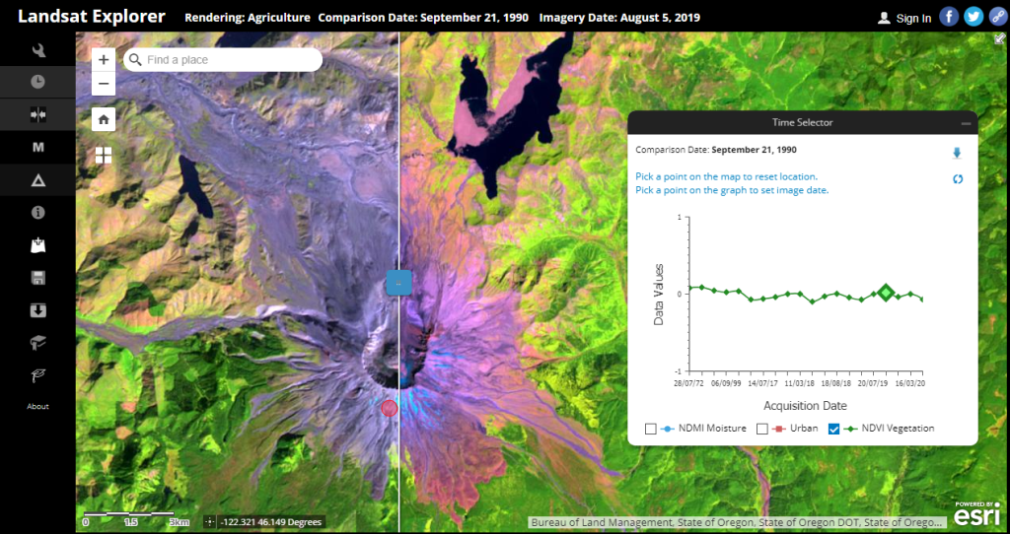Click the red location marker on the volcano

389,408
